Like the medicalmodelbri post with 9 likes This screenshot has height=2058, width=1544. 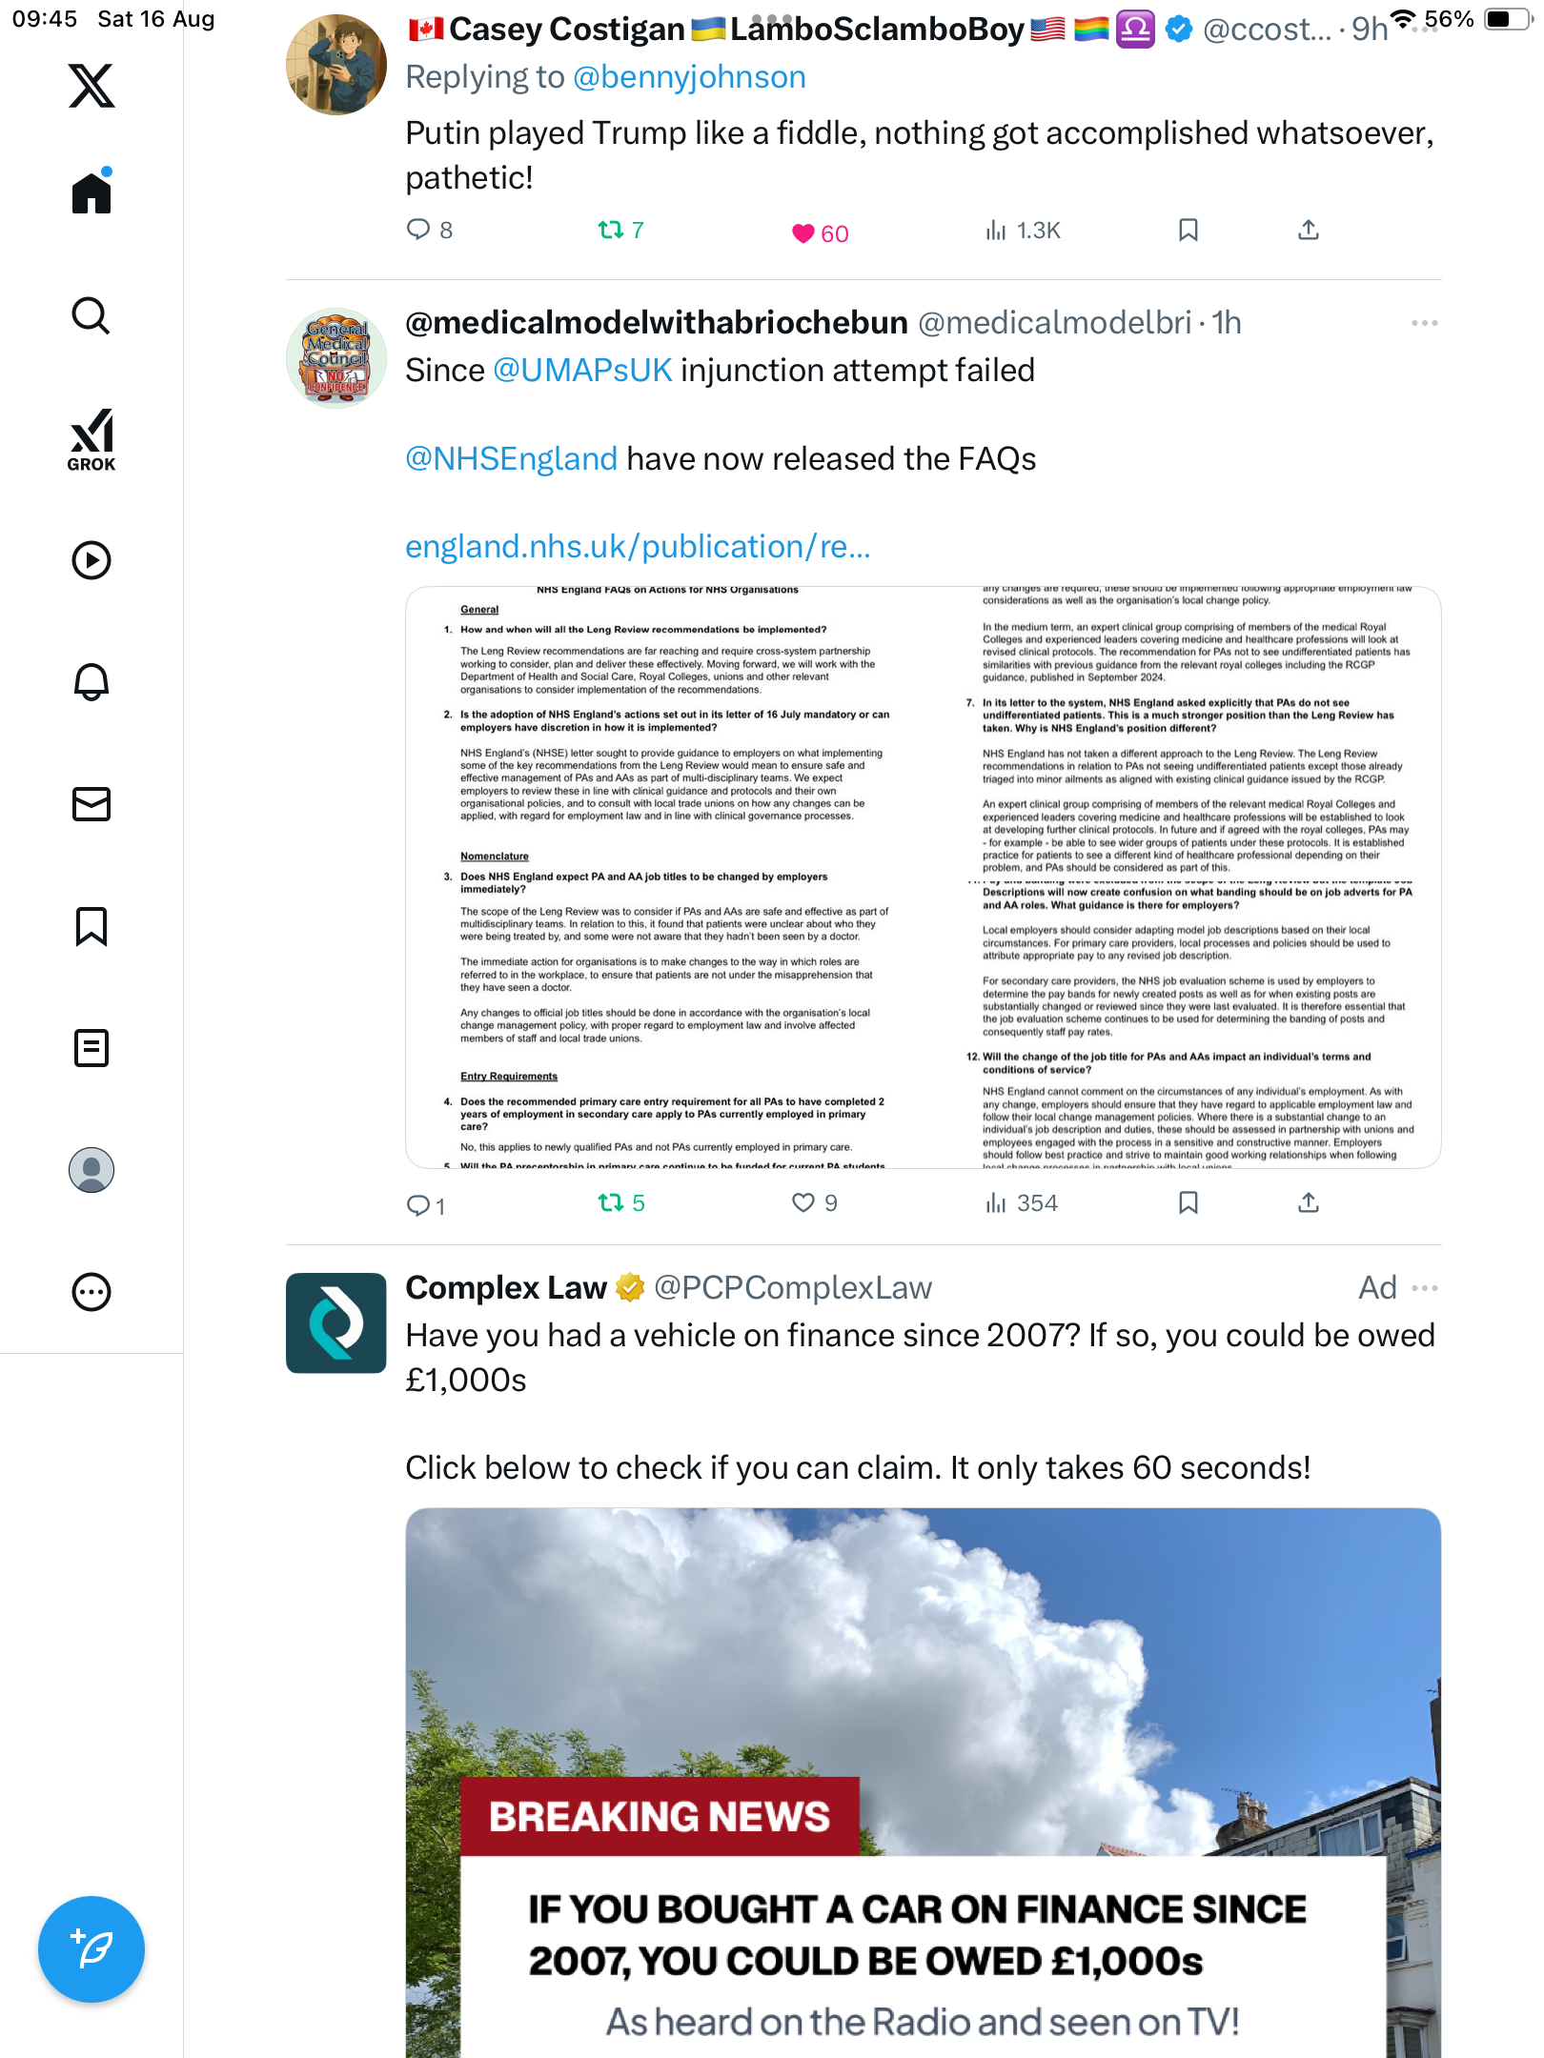point(803,1202)
